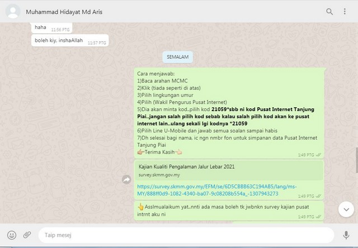
Task: Click contact name Muhammad Hidayat Md Aris
Action: point(64,11)
